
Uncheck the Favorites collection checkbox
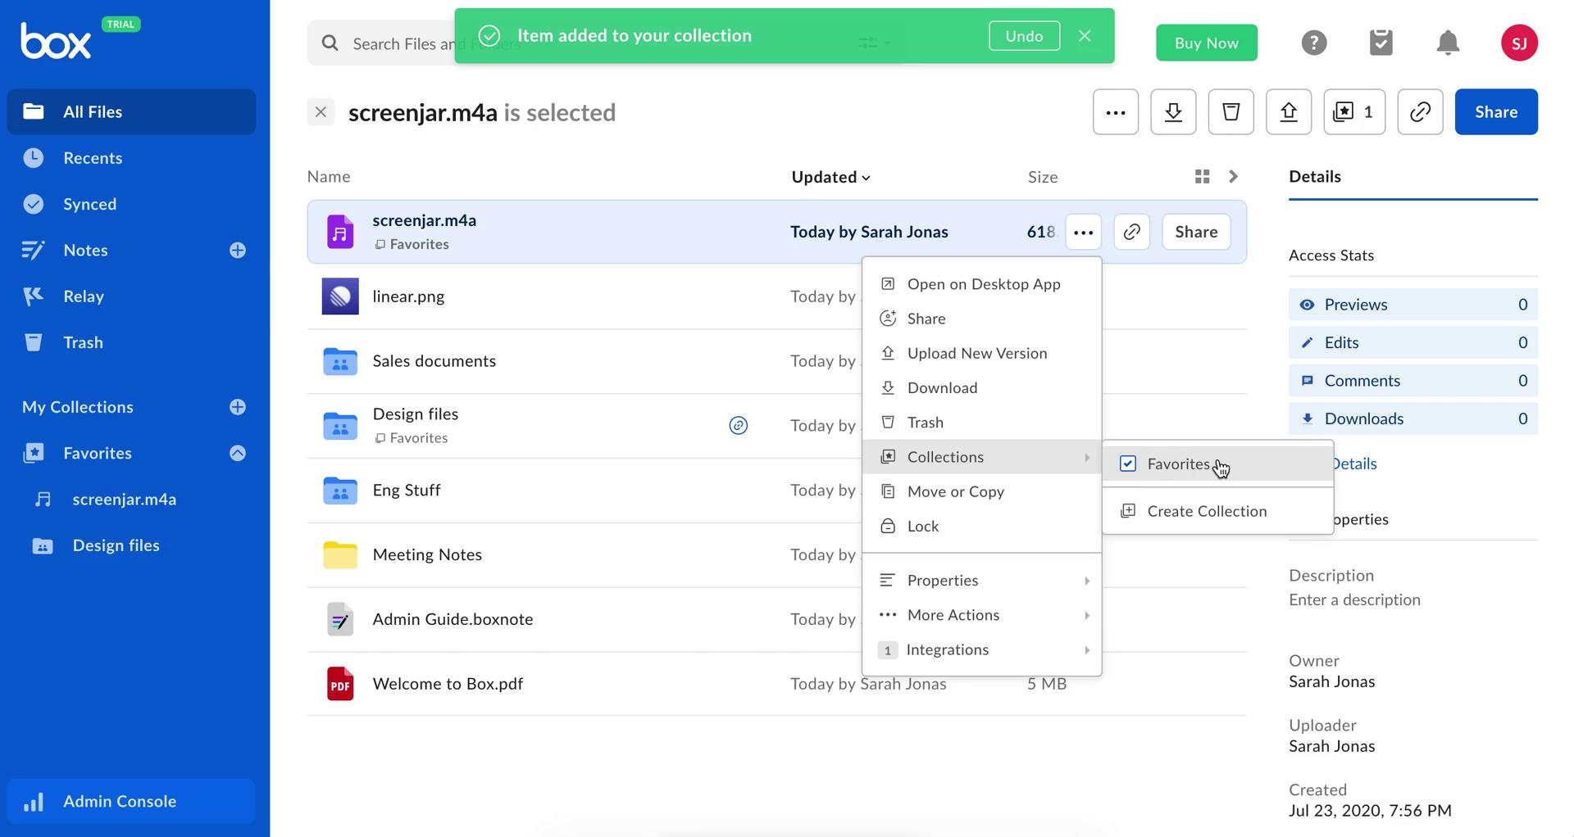[x=1128, y=464]
